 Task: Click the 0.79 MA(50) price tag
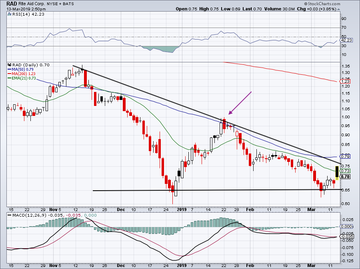[345, 157]
